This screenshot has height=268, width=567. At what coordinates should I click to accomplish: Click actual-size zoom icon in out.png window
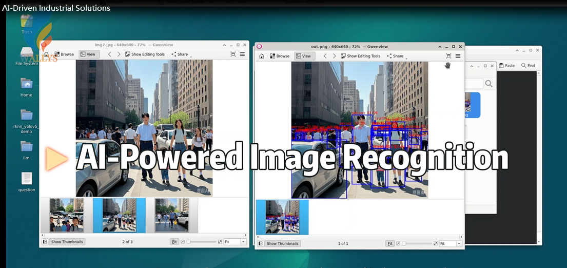[398, 243]
